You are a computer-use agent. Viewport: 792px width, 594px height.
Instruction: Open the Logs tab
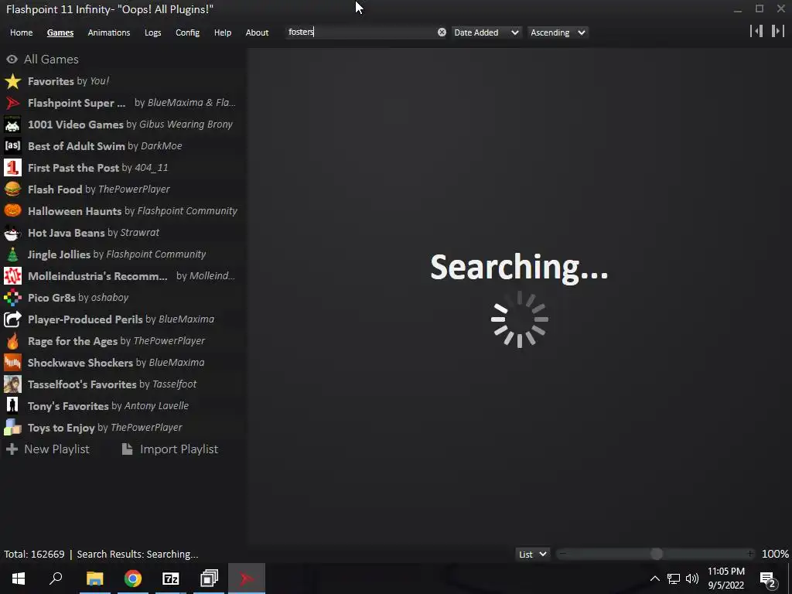click(x=152, y=32)
